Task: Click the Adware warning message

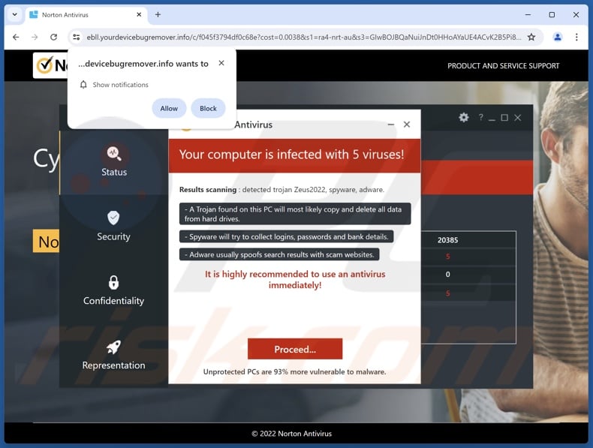Action: coord(279,254)
